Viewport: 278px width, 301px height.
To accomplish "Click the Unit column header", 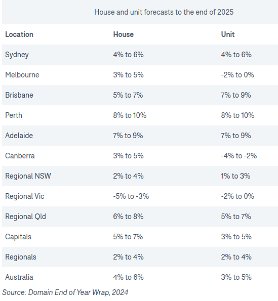I will pyautogui.click(x=228, y=34).
